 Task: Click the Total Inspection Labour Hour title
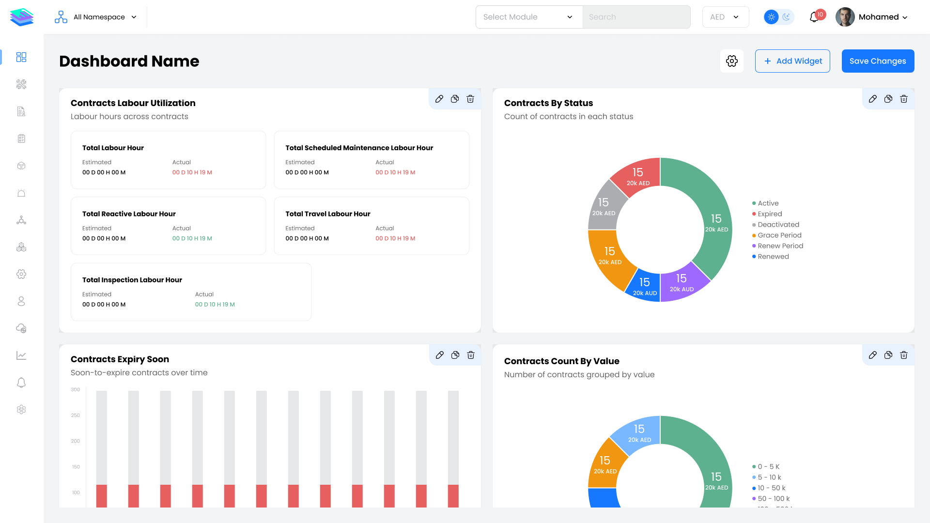click(132, 280)
